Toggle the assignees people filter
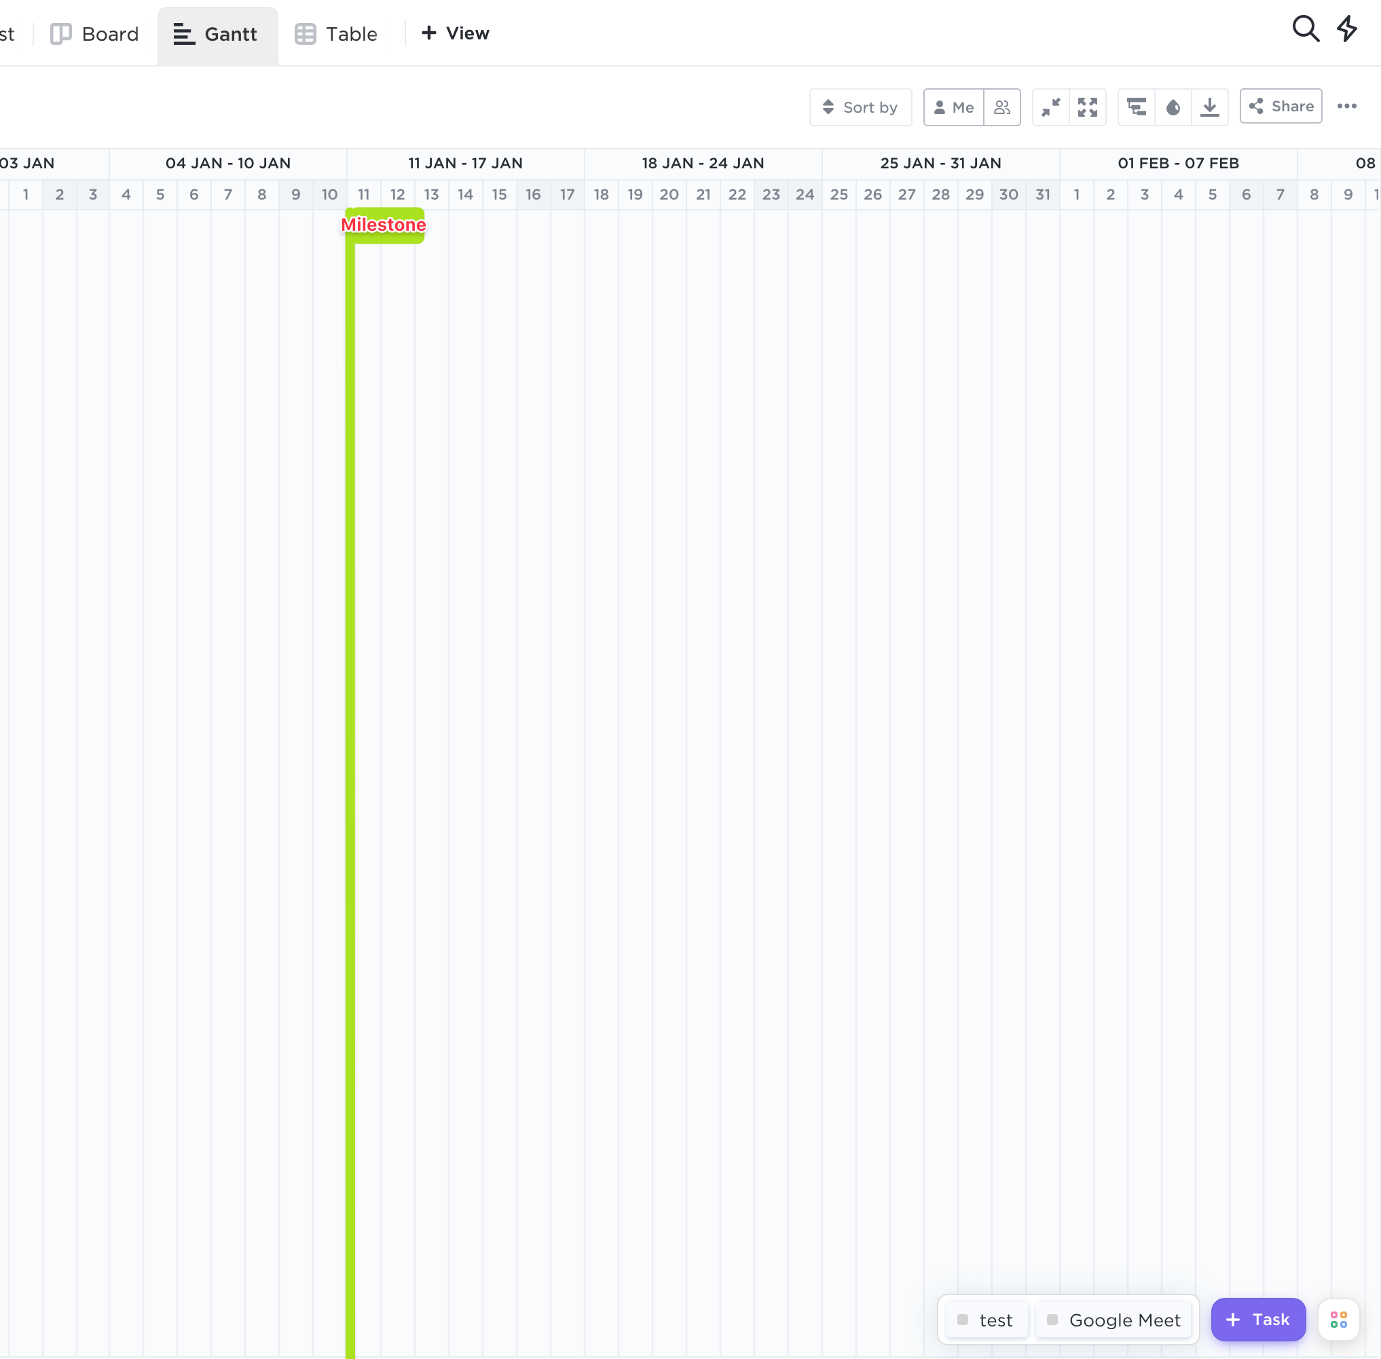This screenshot has height=1359, width=1381. (1002, 107)
